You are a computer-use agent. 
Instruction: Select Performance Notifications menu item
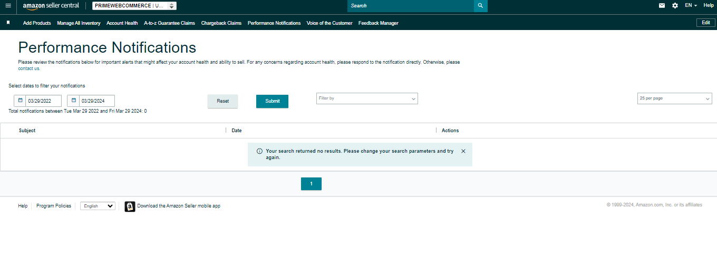(x=274, y=23)
